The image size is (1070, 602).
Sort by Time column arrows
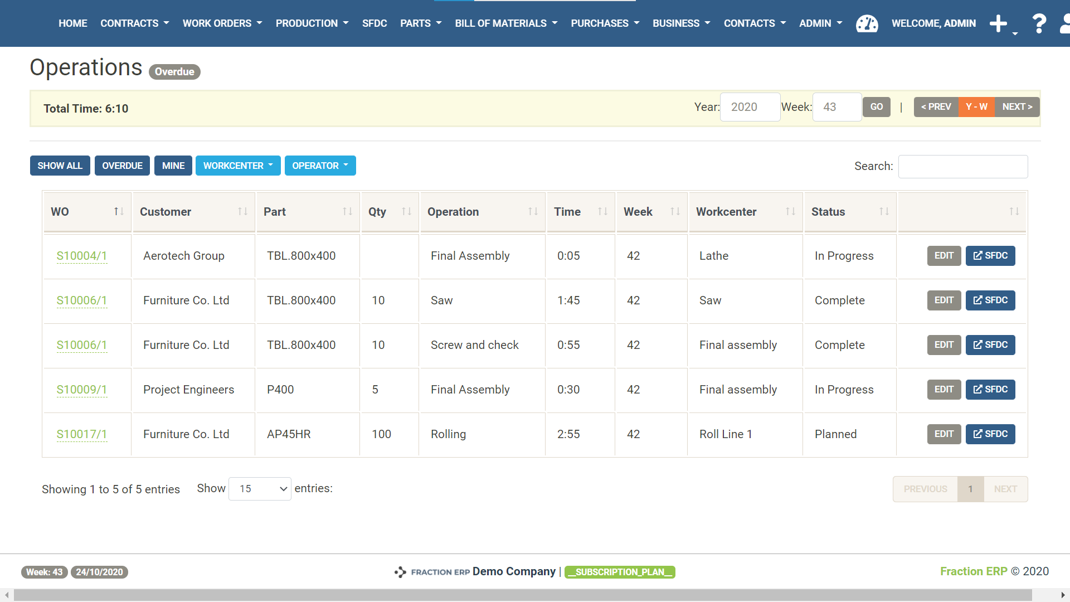[602, 211]
